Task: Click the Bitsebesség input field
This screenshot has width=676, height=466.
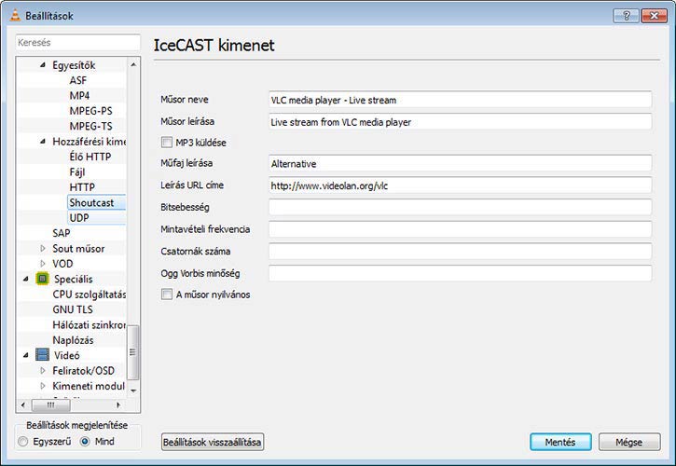Action: (x=459, y=207)
